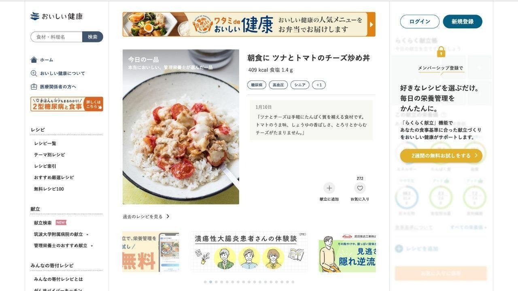Image resolution: width=518 pixels, height=291 pixels.
Task: Open the ホーム house icon link
Action: point(34,60)
